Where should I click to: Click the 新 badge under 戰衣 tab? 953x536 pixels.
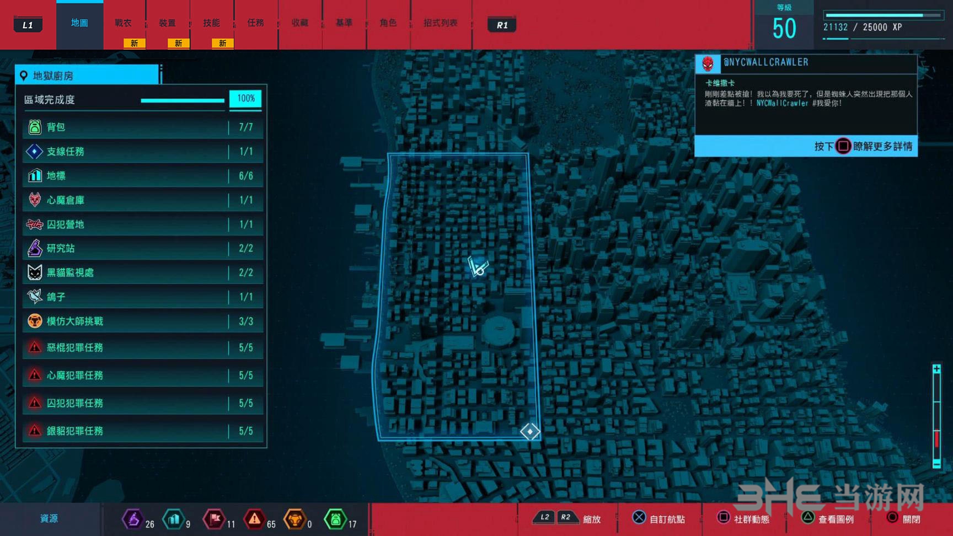[x=134, y=43]
